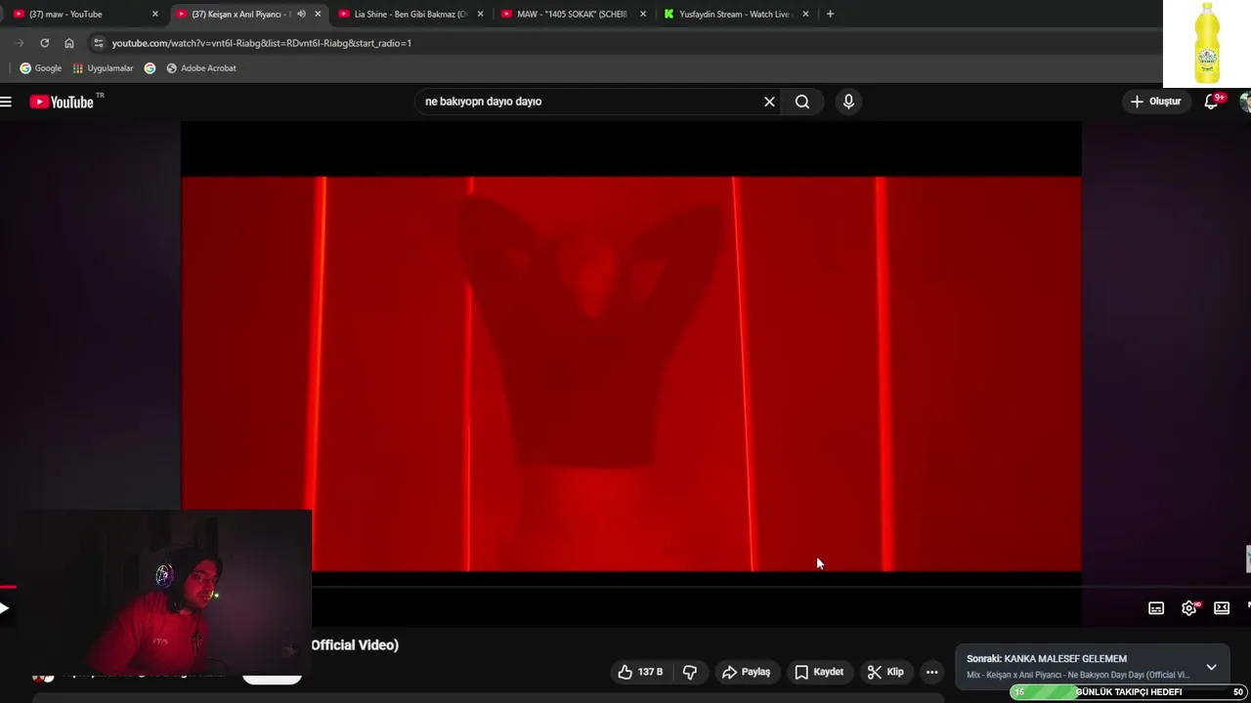Reload the page
The height and width of the screenshot is (703, 1251).
[x=44, y=43]
